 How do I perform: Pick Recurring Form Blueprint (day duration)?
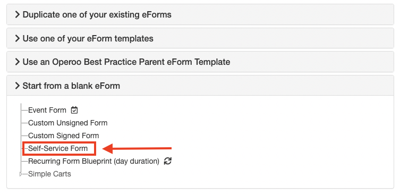click(94, 161)
